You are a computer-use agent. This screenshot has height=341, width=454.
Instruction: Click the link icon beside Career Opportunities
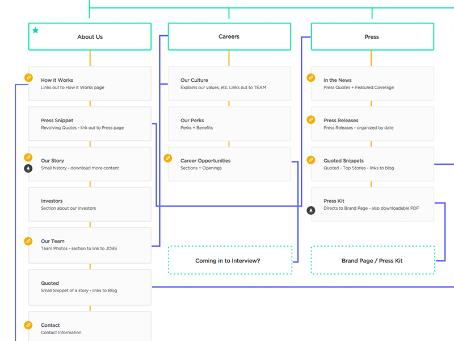168,159
